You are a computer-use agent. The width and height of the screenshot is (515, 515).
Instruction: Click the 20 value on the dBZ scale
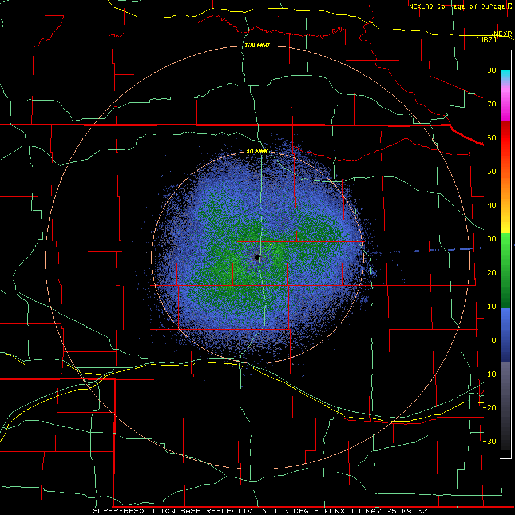(492, 273)
